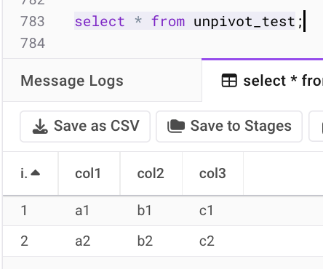The image size is (323, 269).
Task: Select cell c1 in the results grid
Action: click(207, 210)
